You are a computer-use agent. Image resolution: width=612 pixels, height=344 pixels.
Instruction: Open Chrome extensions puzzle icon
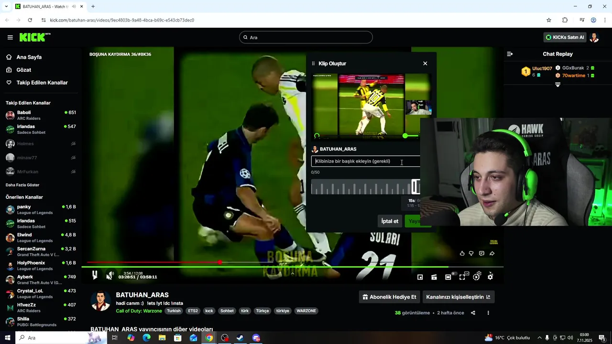[565, 20]
